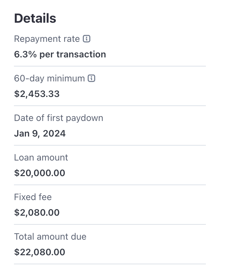The width and height of the screenshot is (249, 275).
Task: Click the divider line under 6.3% per transaction
Action: click(110, 66)
